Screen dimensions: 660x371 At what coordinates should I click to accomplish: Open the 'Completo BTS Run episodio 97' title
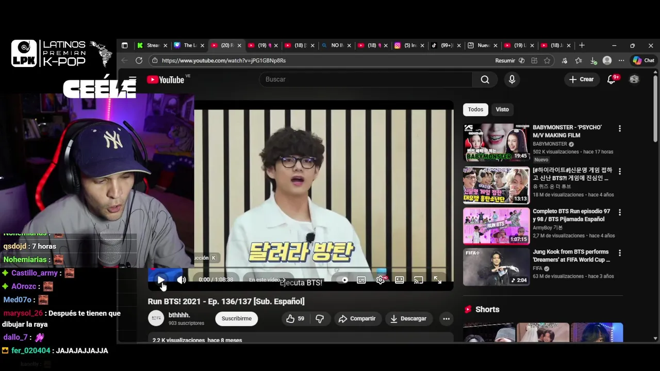point(571,215)
